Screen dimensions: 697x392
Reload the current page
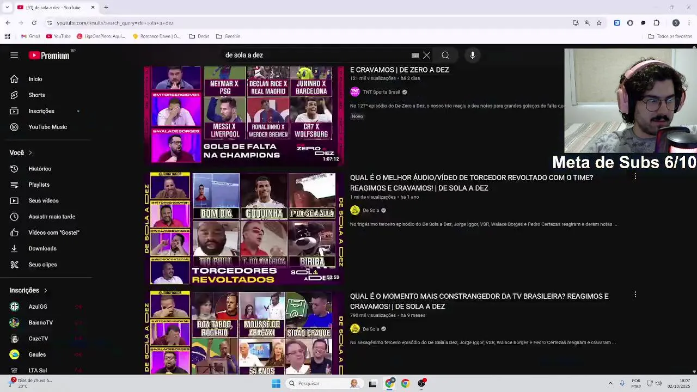[x=34, y=23]
